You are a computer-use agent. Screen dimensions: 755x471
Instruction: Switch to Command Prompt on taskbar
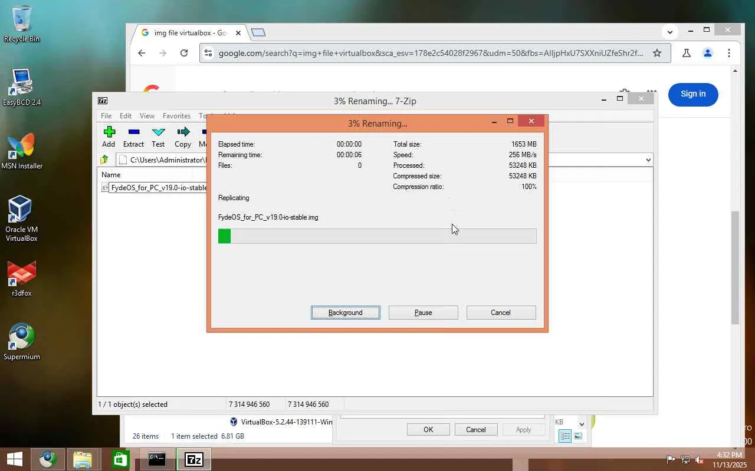157,459
